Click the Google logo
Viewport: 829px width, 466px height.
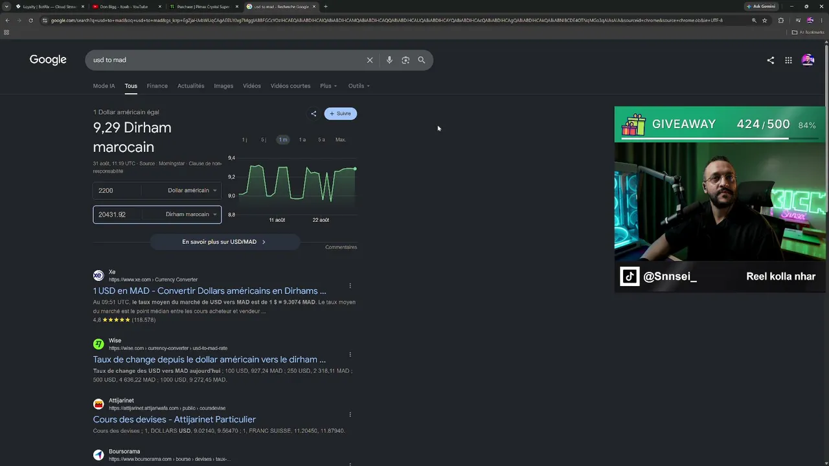pos(48,60)
